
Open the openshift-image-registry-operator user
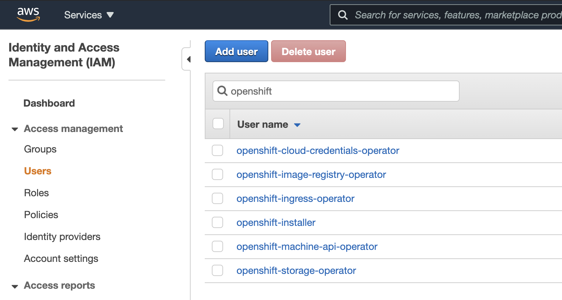pos(311,175)
